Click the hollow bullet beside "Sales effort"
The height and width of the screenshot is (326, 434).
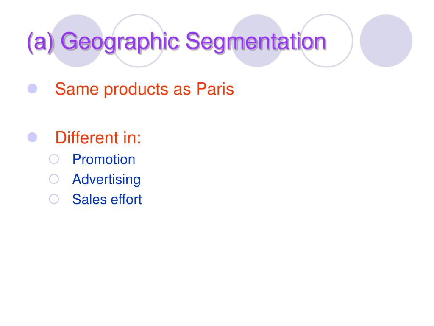tap(53, 199)
